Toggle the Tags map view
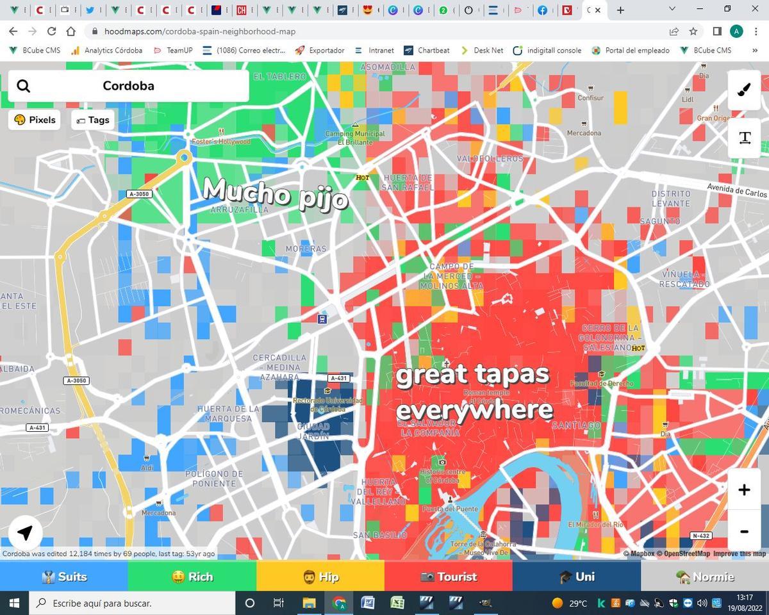This screenshot has width=769, height=615. point(92,120)
